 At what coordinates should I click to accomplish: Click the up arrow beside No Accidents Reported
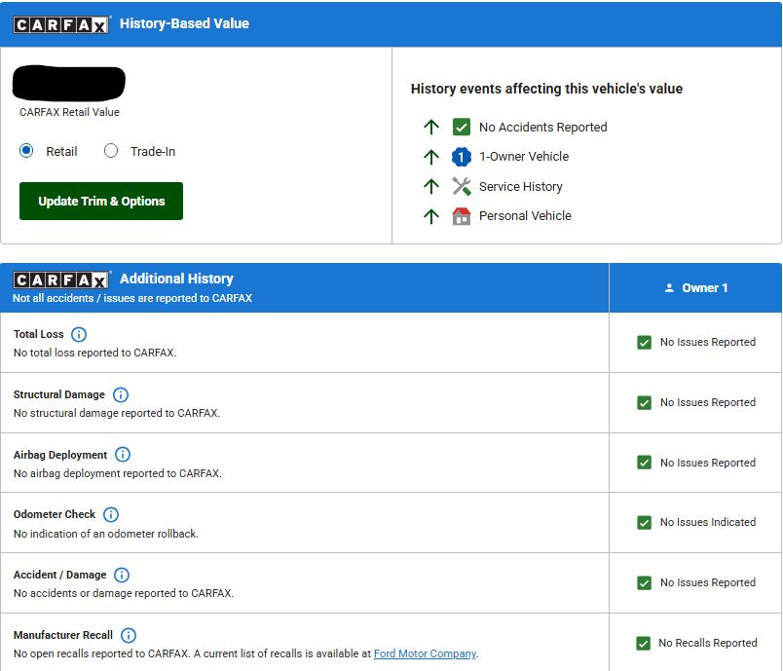coord(431,127)
